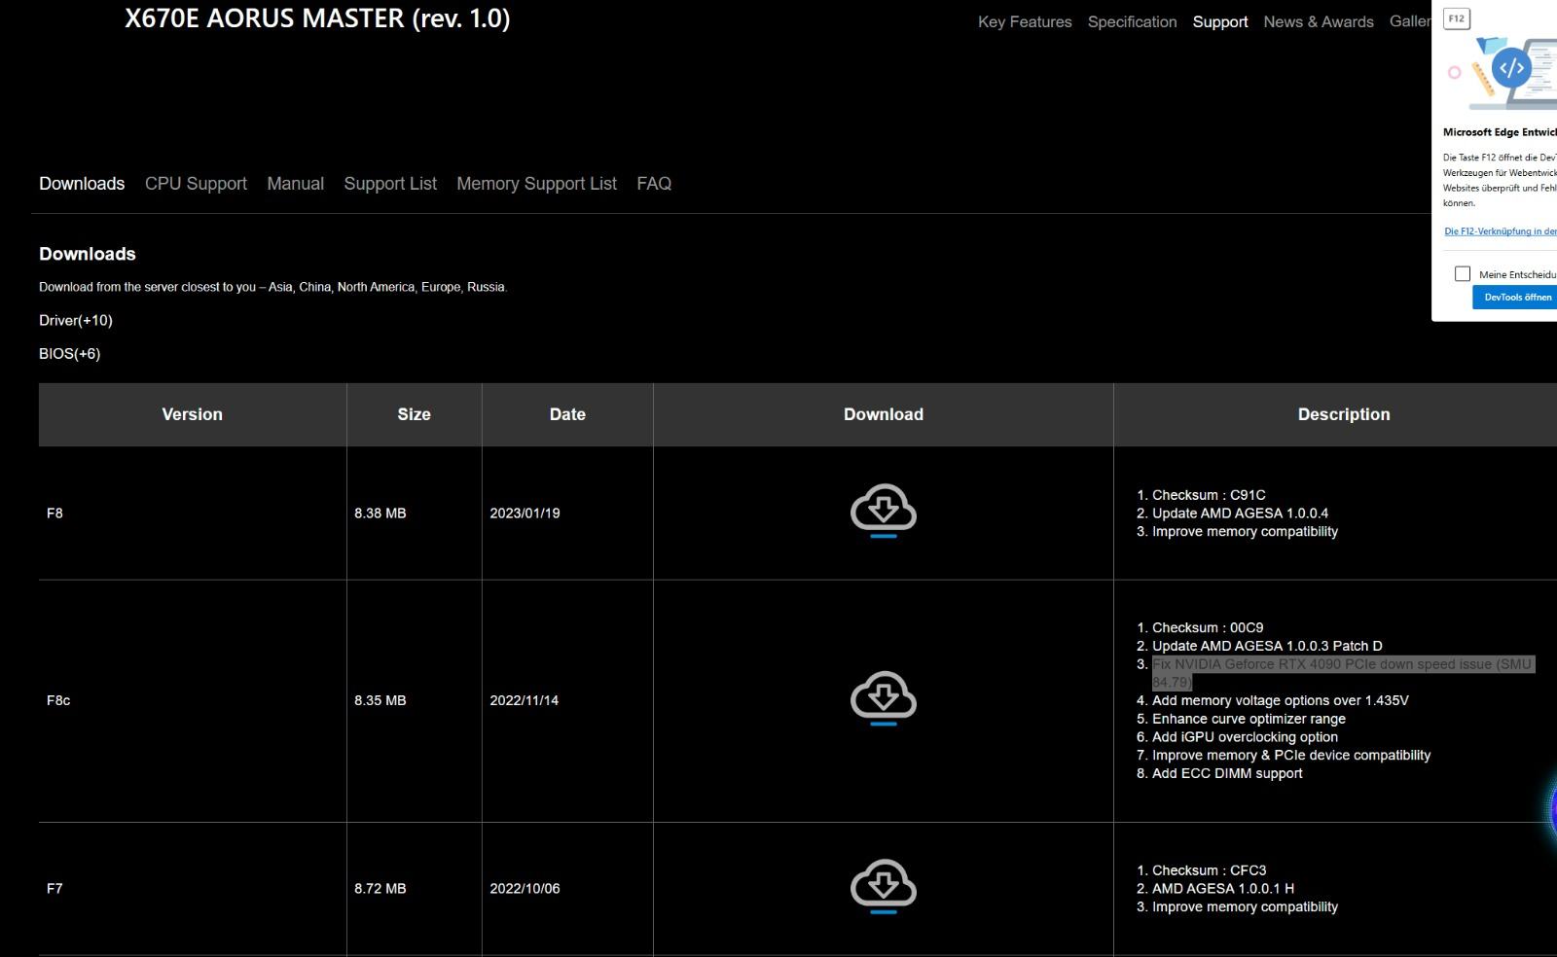Click Checksum : C91C text
The width and height of the screenshot is (1557, 957).
1209,494
